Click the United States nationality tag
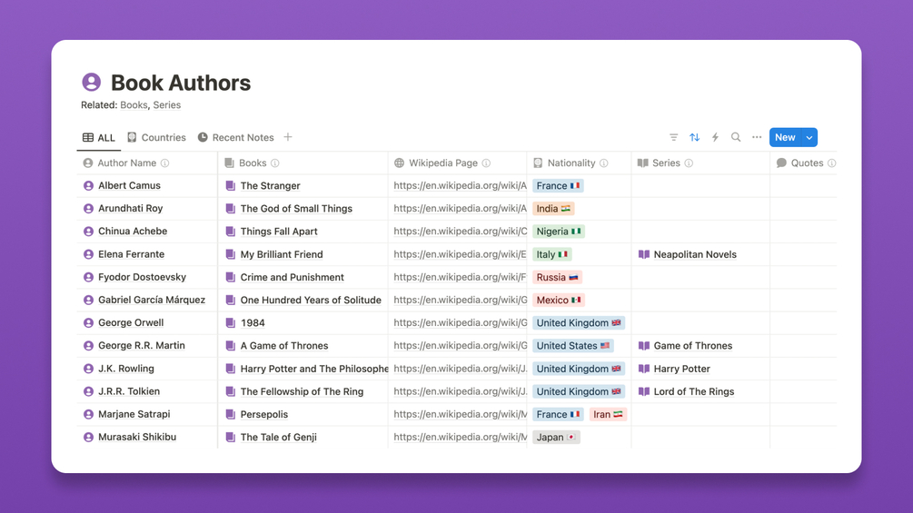Viewport: 913px width, 513px height. (x=573, y=346)
